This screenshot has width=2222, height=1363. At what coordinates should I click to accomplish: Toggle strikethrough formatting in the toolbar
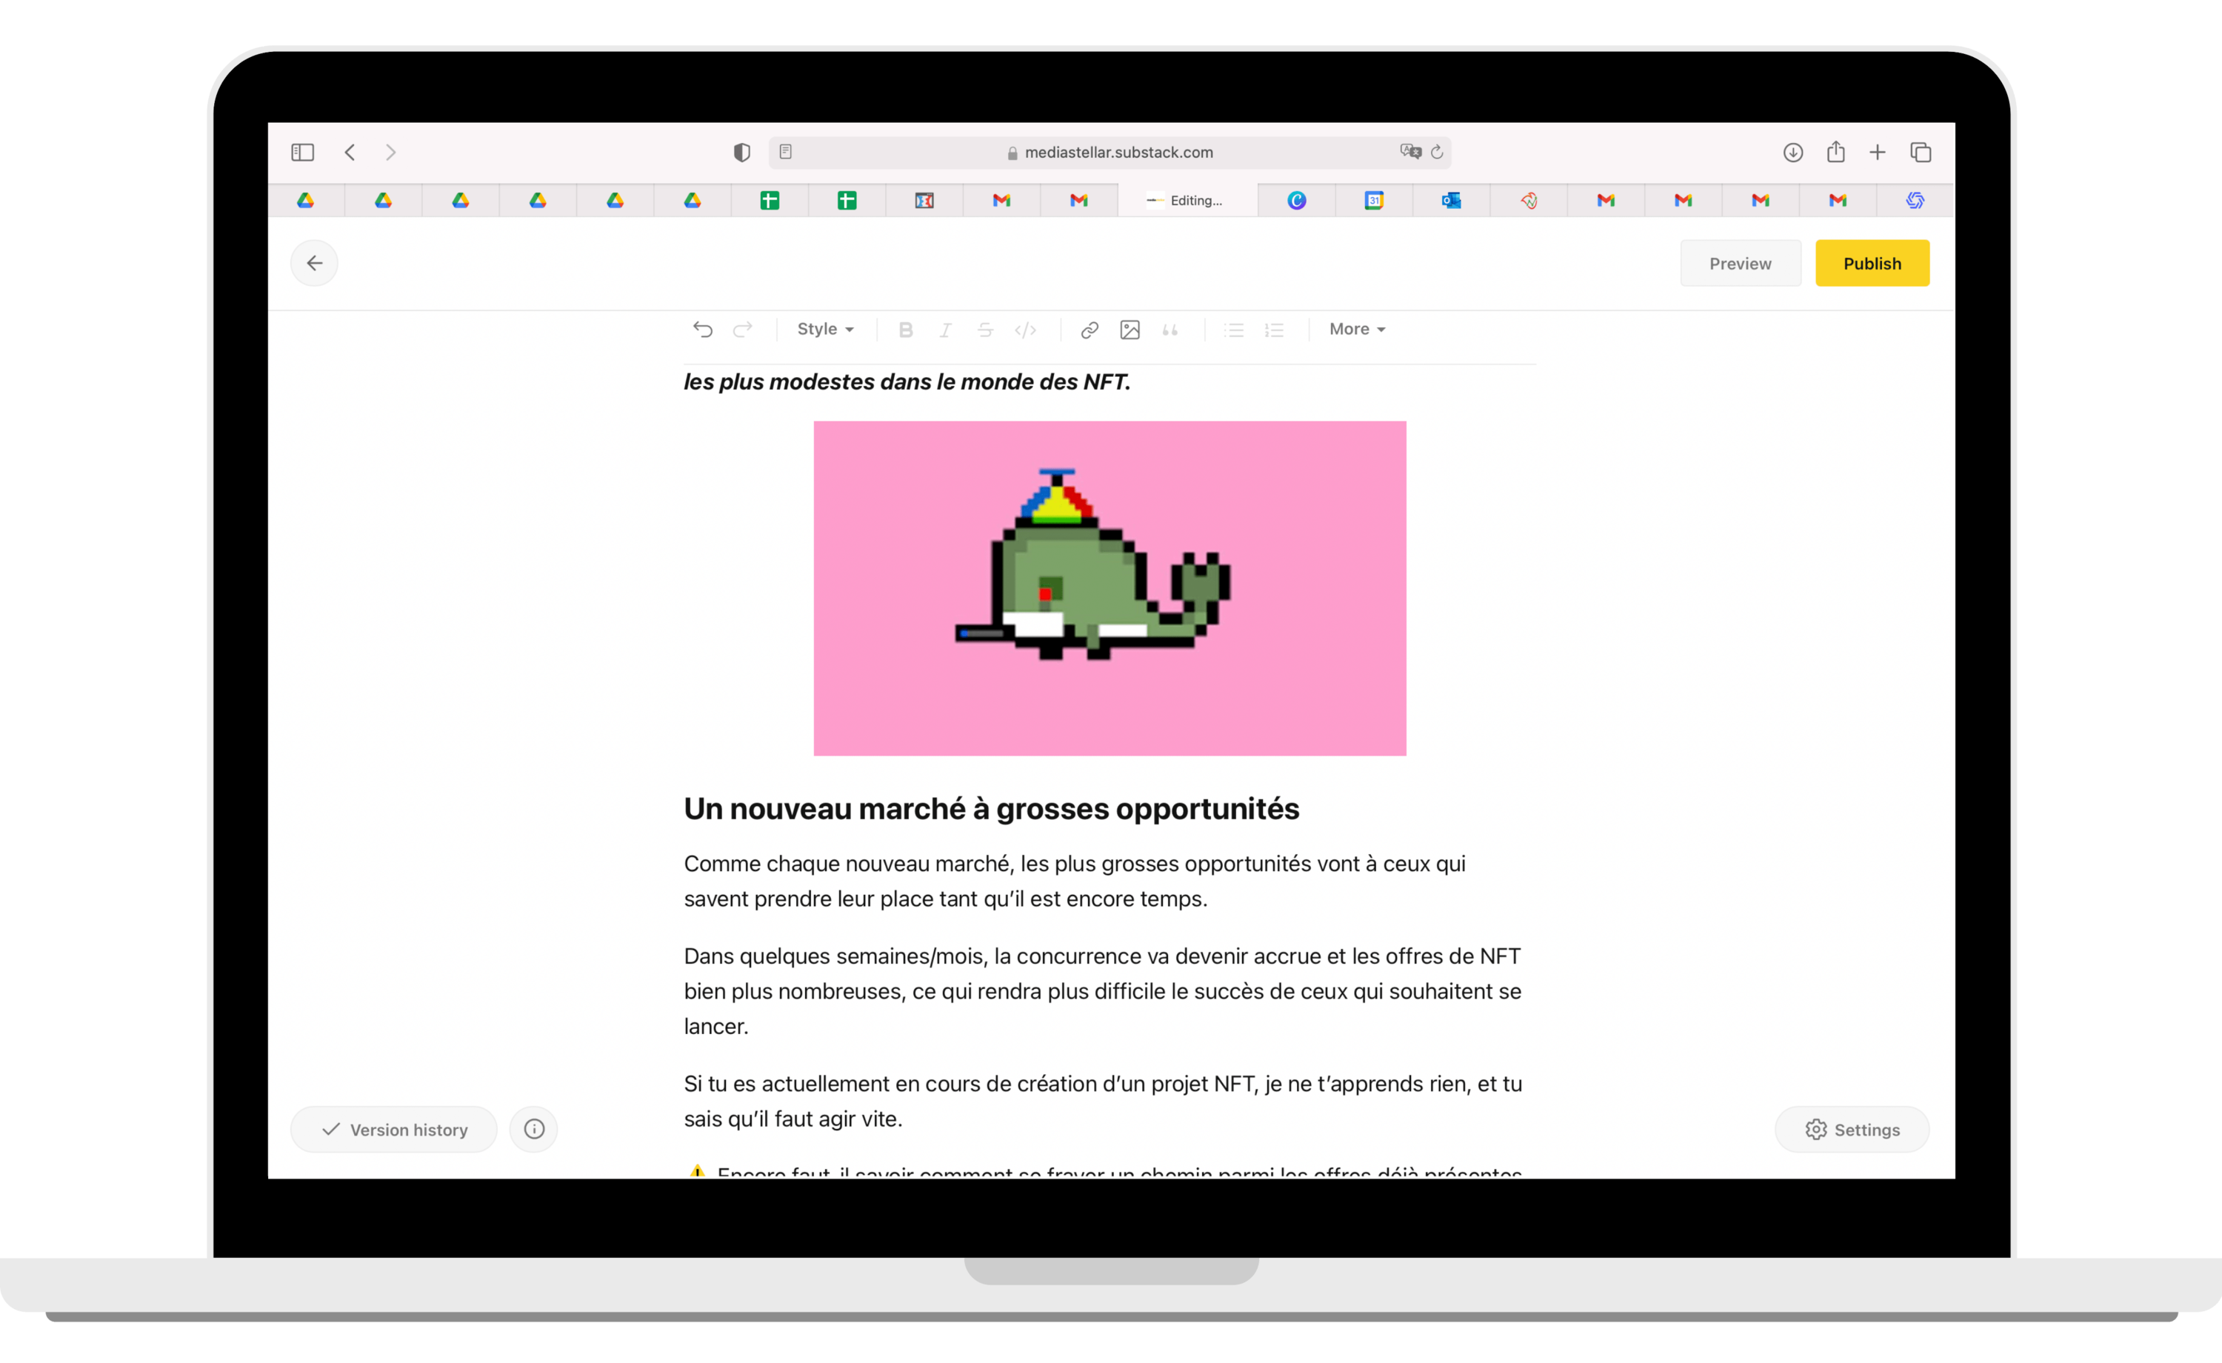(x=985, y=330)
